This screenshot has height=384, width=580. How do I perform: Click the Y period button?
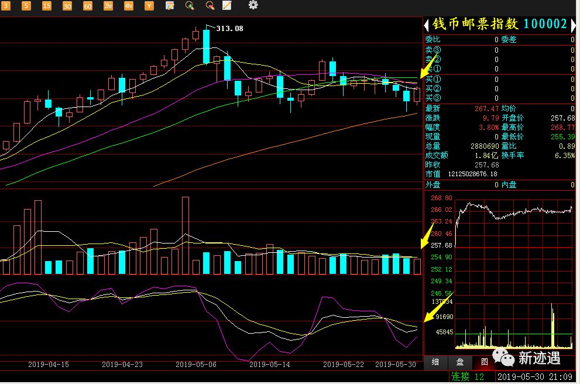[x=149, y=5]
